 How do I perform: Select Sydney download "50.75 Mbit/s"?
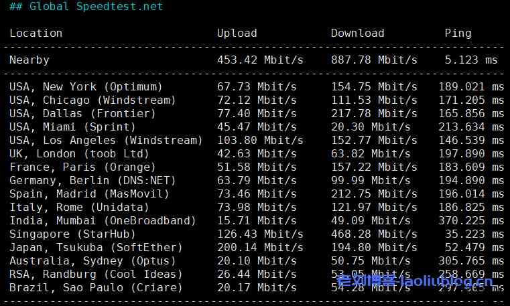pyautogui.click(x=371, y=261)
